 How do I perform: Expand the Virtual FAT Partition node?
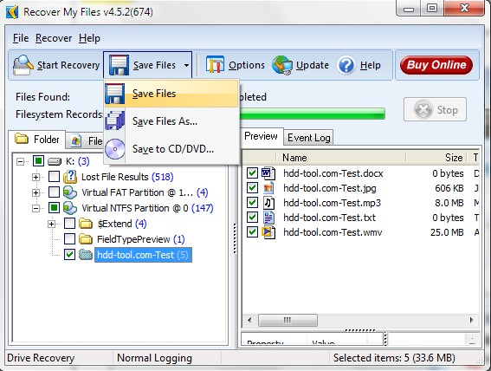(36, 192)
